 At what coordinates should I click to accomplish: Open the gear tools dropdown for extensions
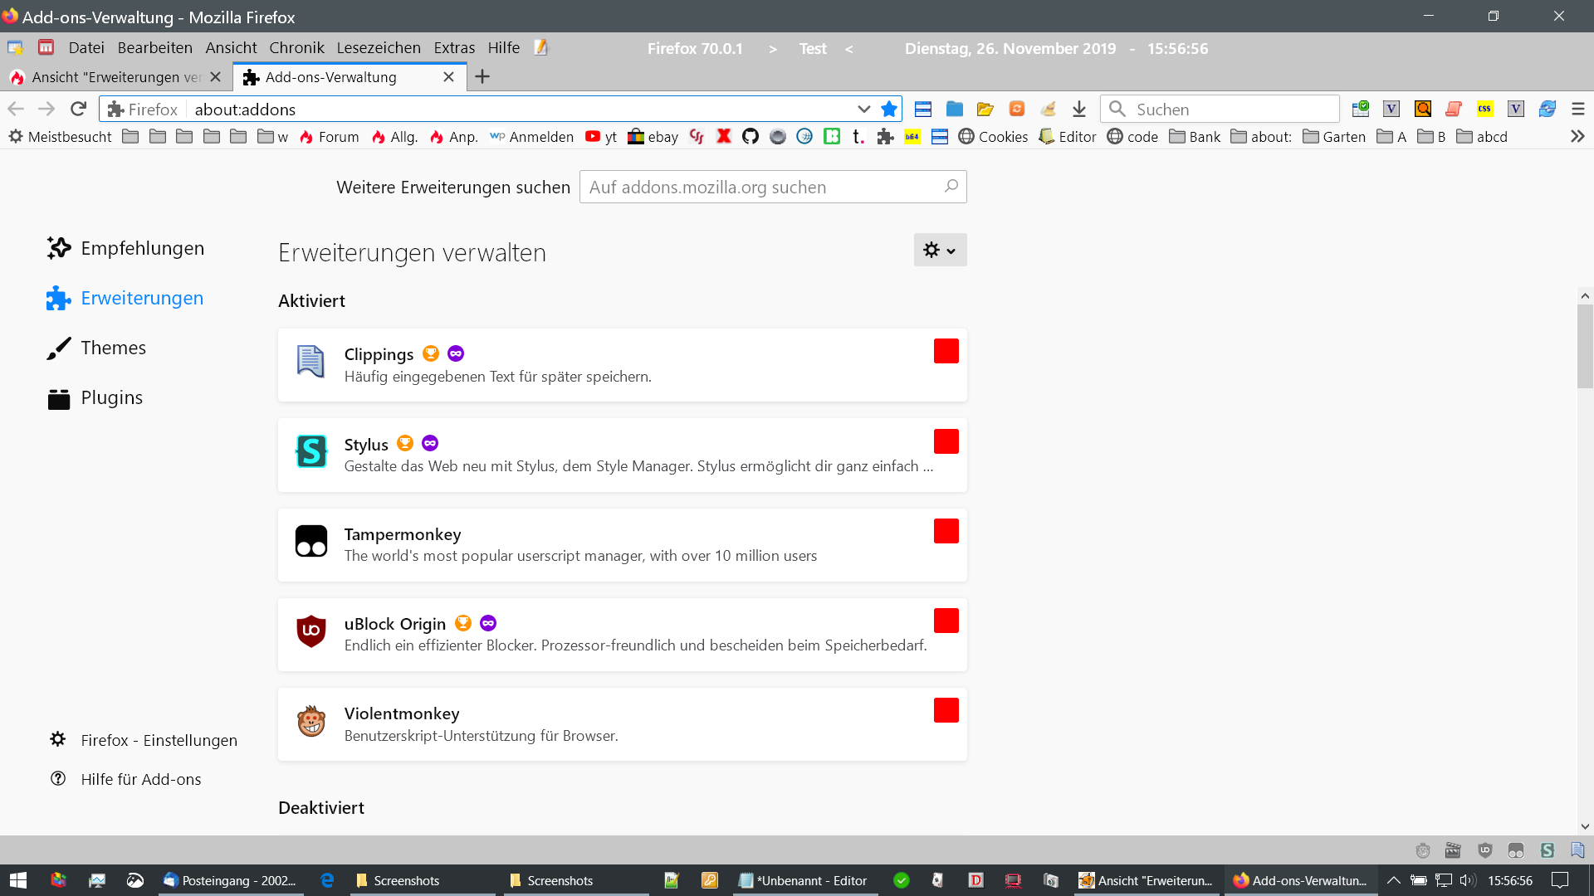click(940, 250)
